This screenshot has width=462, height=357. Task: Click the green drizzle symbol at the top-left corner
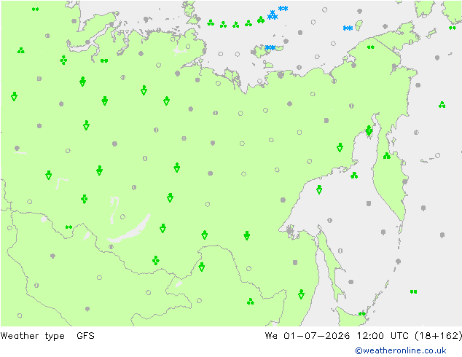pyautogui.click(x=36, y=9)
